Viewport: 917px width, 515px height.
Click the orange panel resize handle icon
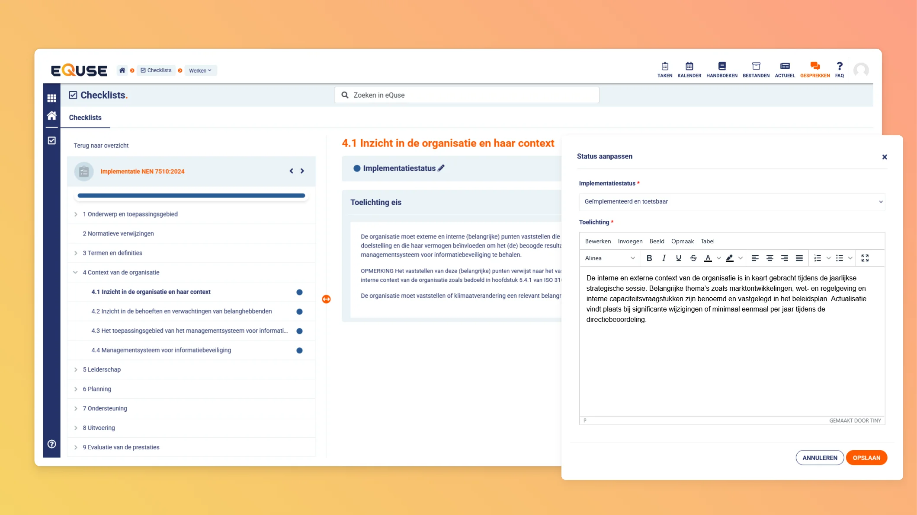pos(326,299)
